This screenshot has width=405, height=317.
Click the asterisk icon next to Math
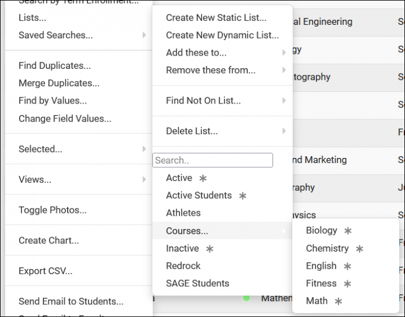point(338,301)
